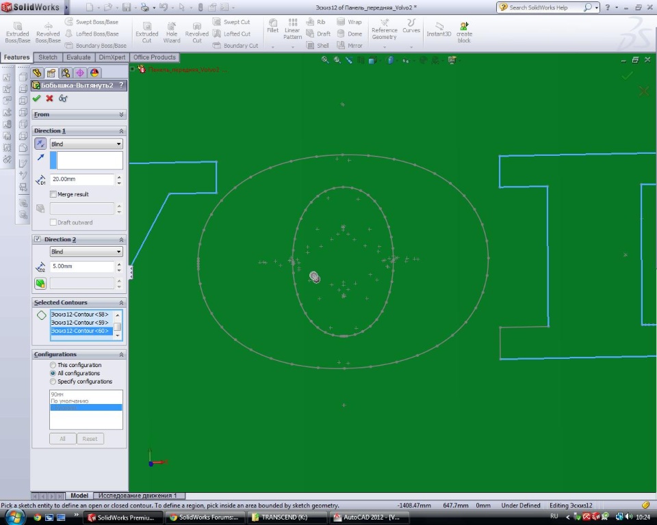This screenshot has width=657, height=525.
Task: Expand the From section
Action: pyautogui.click(x=122, y=114)
